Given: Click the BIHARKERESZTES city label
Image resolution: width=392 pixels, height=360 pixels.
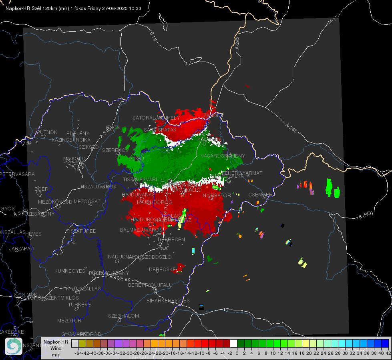Looking at the screenshot, I should [168, 300].
